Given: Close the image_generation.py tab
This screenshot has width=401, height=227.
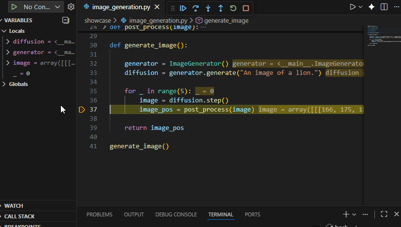Looking at the screenshot, I should (x=157, y=7).
